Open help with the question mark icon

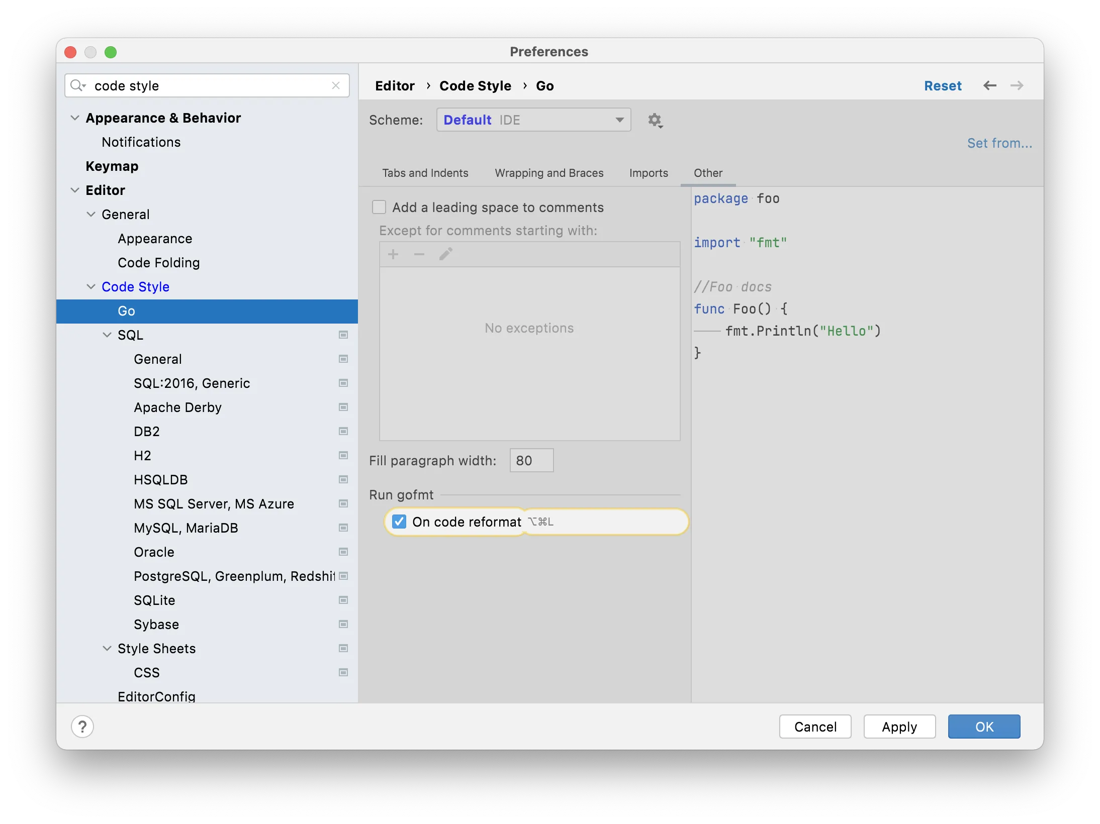click(x=82, y=727)
